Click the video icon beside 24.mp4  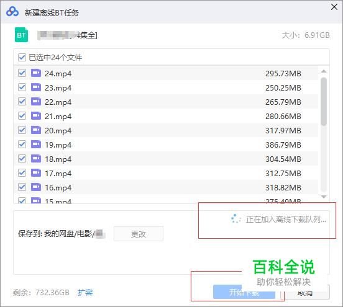tap(36, 73)
